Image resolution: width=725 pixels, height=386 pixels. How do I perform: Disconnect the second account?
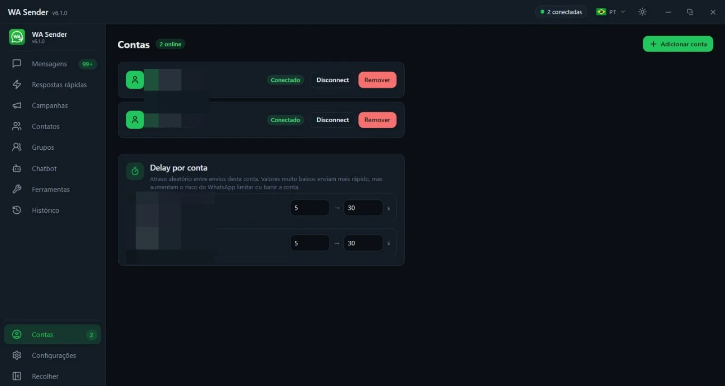pos(333,120)
